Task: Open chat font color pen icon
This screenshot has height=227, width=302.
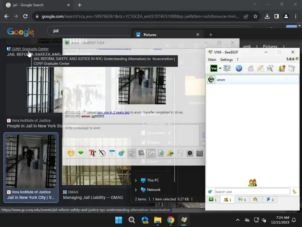Action: pyautogui.click(x=102, y=153)
